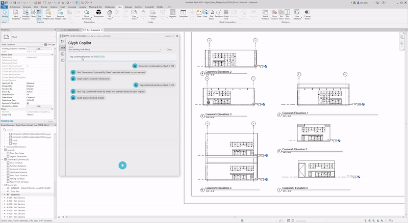Click the Guide Grid tool
Image resolution: width=408 pixels, height=223 pixels.
[226, 15]
